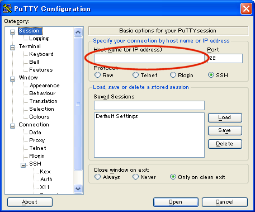Click the PuTTY icon in title bar
255x212 pixels.
7,8
